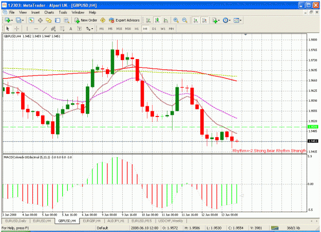321x232 pixels.
Task: Set timeframe to M5
Action: pyautogui.click(x=110, y=29)
